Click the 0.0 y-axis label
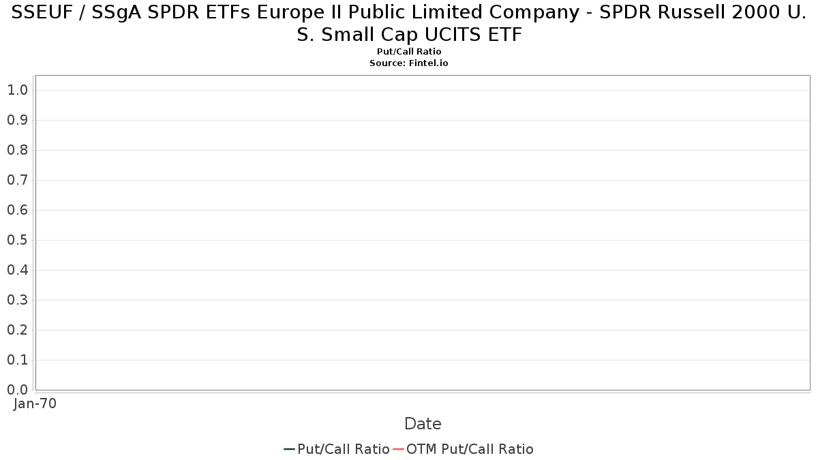Screen dimensions: 818x460 click(x=17, y=390)
